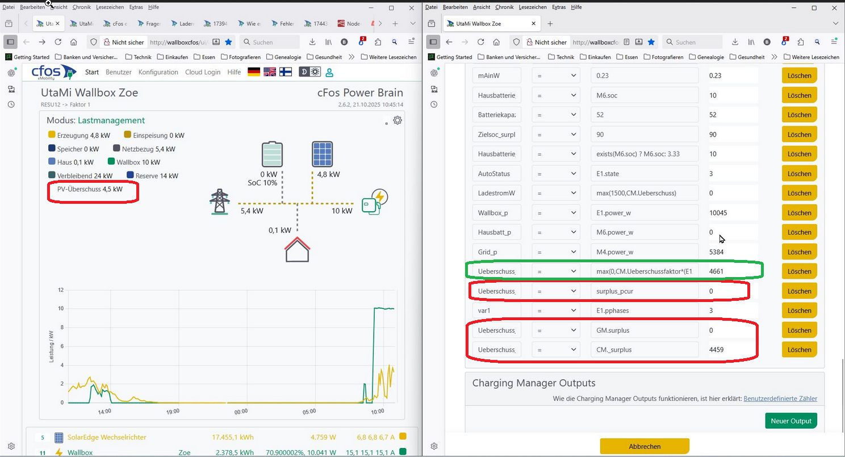Click the Finnish flag language icon

(286, 72)
